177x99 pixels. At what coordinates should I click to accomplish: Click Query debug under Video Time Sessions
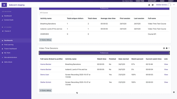coord(45,90)
